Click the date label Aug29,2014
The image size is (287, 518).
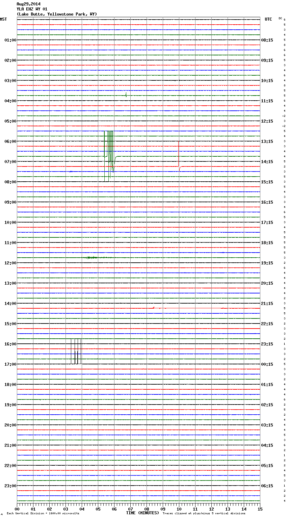(x=28, y=4)
